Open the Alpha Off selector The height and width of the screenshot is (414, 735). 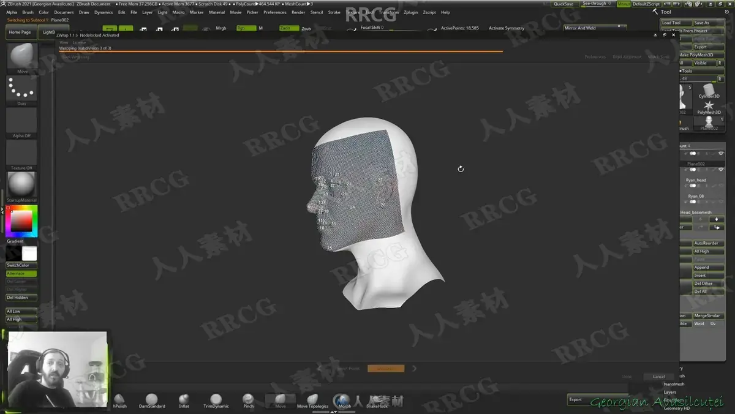coord(22,121)
